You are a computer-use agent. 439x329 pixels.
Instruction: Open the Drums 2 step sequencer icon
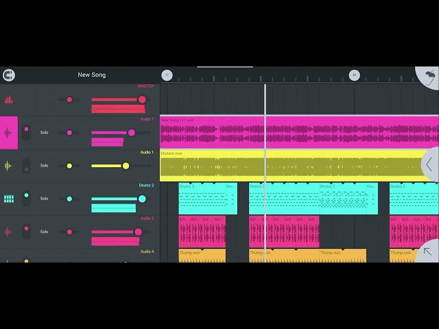[9, 199]
